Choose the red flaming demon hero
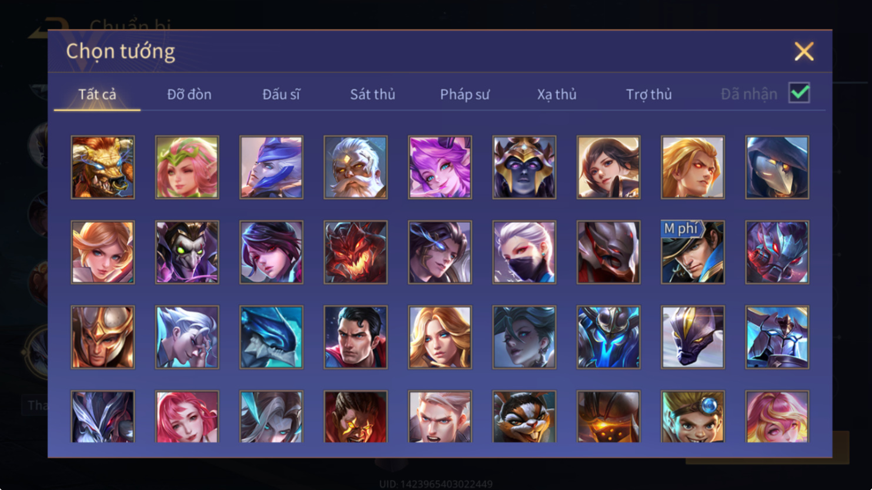Viewport: 872px width, 490px height. tap(356, 253)
